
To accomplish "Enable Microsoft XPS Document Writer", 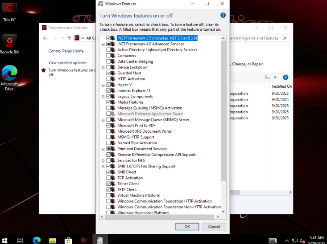I will (x=108, y=131).
